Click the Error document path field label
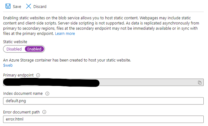The width and height of the screenshot is (208, 126). tap(21, 112)
